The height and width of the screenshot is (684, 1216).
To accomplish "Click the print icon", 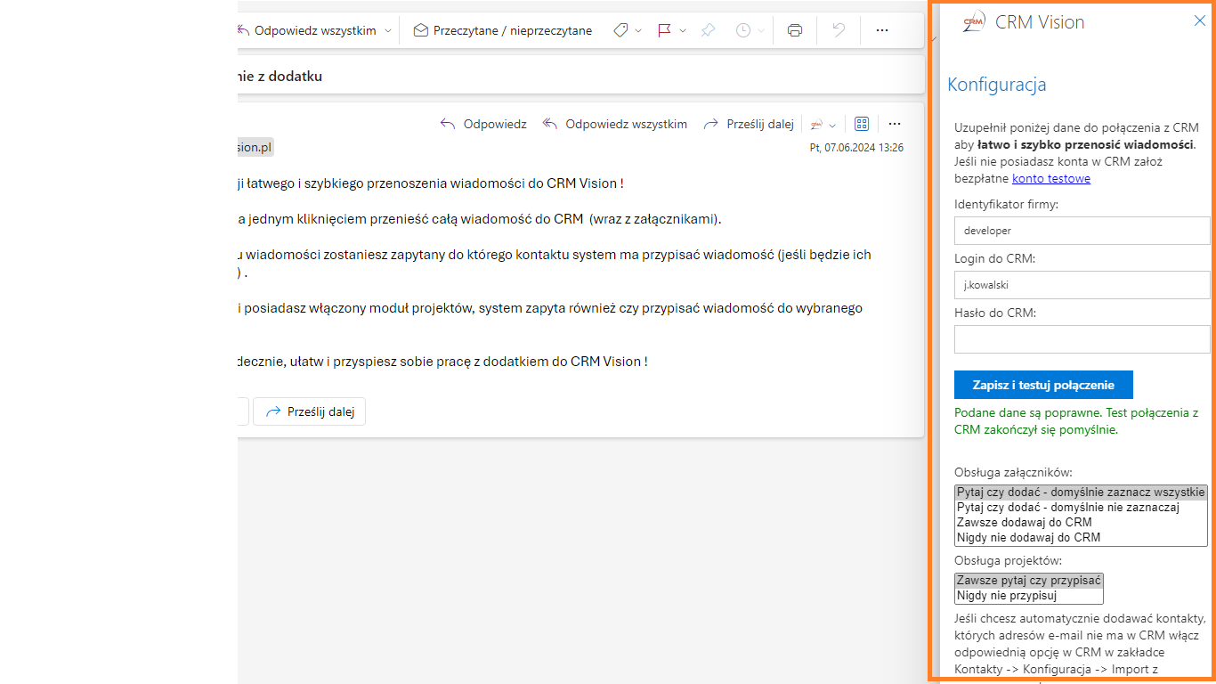I will click(795, 30).
